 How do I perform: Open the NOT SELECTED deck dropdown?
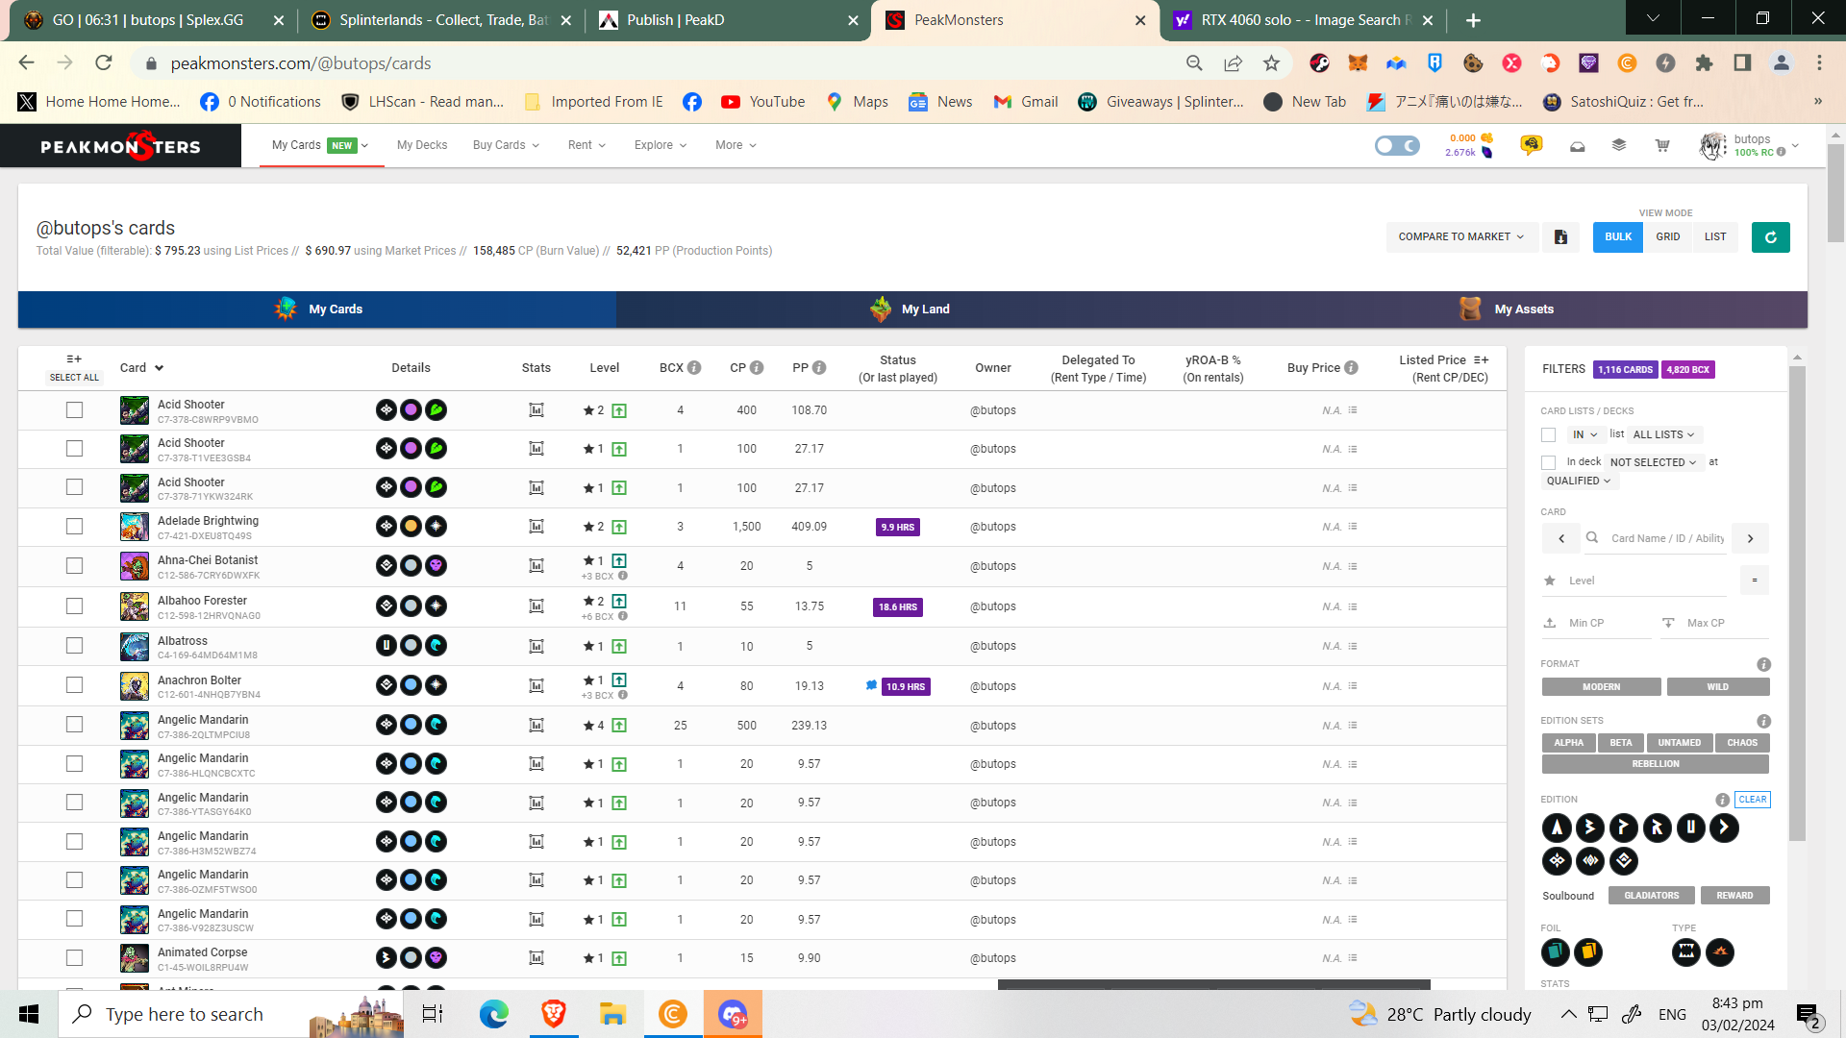point(1653,463)
